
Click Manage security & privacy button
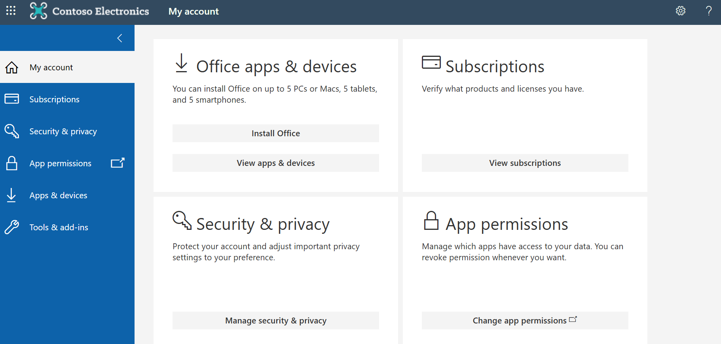click(x=276, y=321)
